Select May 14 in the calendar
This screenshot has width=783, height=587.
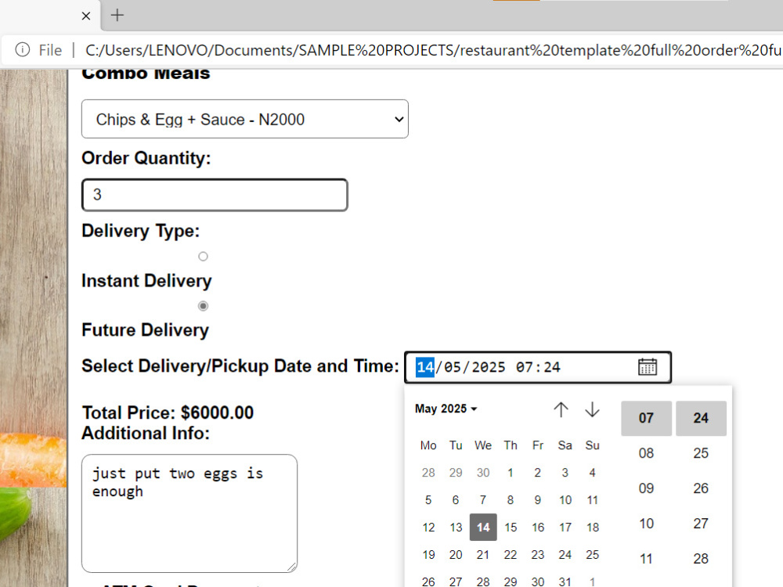[483, 527]
